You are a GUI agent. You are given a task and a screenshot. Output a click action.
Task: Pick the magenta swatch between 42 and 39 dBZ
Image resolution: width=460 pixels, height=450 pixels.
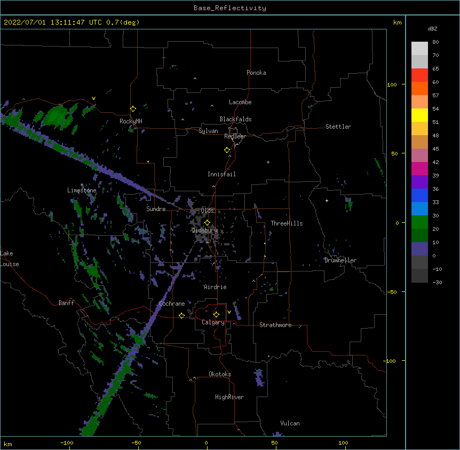click(419, 169)
